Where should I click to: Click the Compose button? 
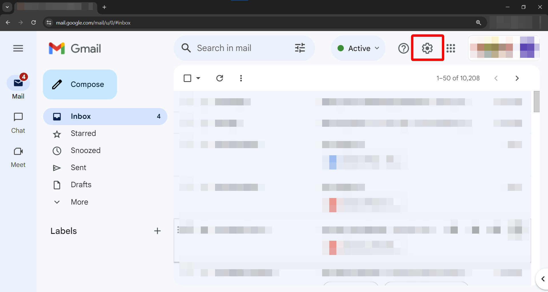pos(80,84)
